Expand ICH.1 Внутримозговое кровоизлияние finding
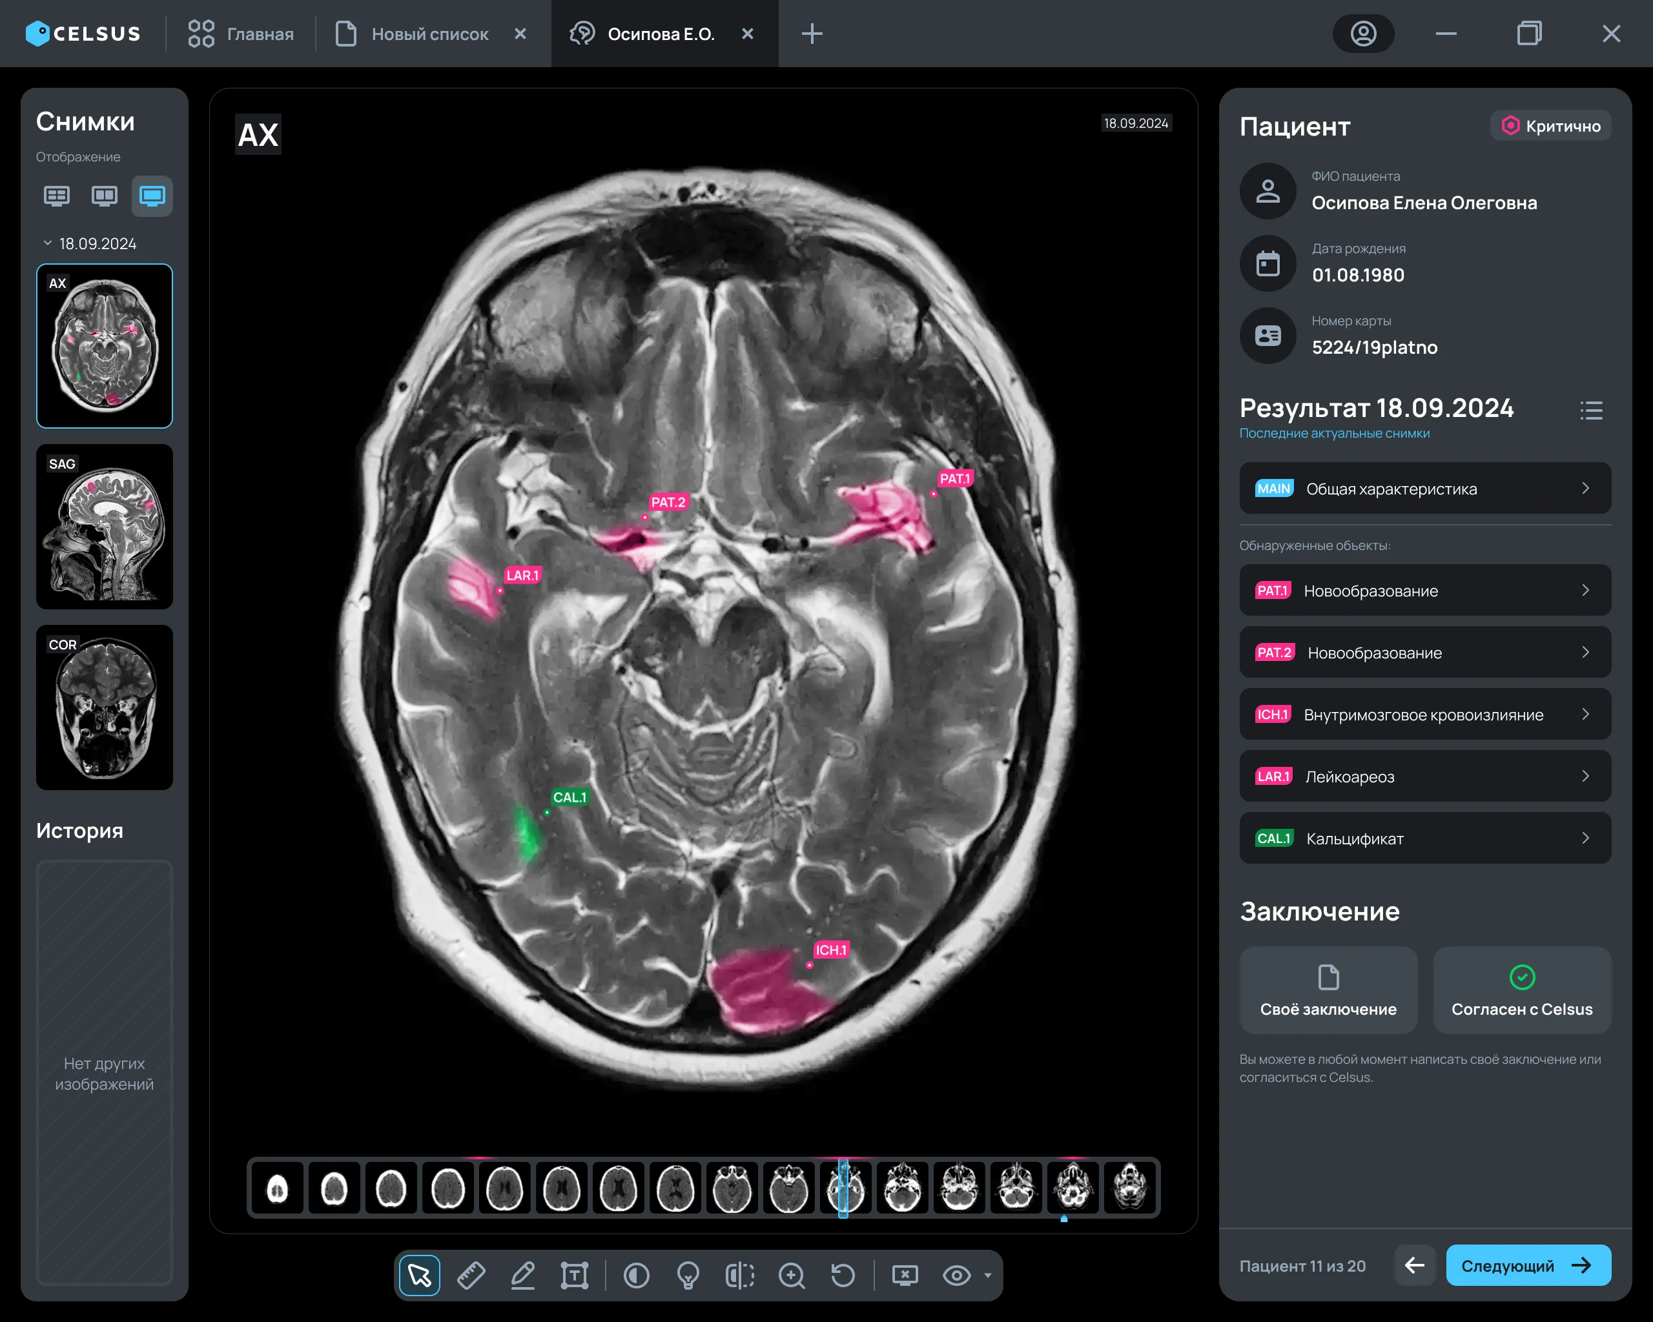The height and width of the screenshot is (1322, 1653). (1424, 715)
